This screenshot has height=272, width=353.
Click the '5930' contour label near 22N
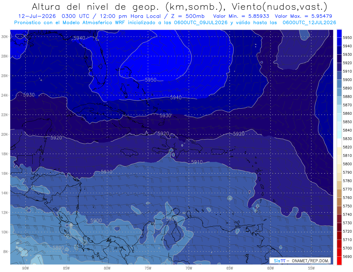point(166,116)
